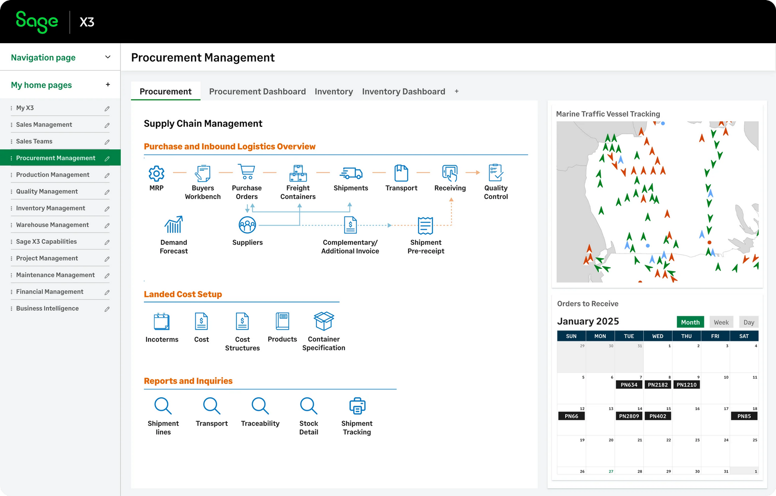Click the Marine Traffic vessel map
The image size is (776, 496).
point(658,202)
